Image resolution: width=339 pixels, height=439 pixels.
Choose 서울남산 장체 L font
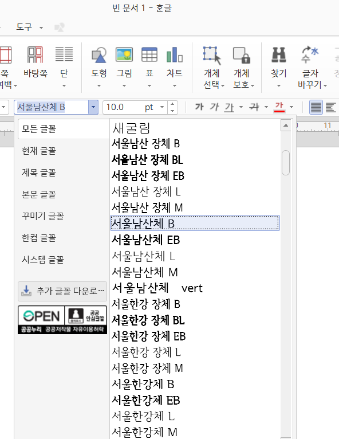pos(195,192)
